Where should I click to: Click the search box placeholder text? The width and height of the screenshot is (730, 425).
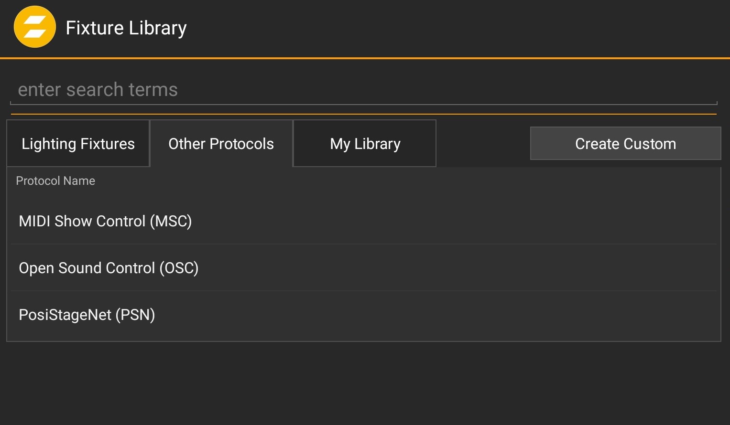(x=98, y=90)
